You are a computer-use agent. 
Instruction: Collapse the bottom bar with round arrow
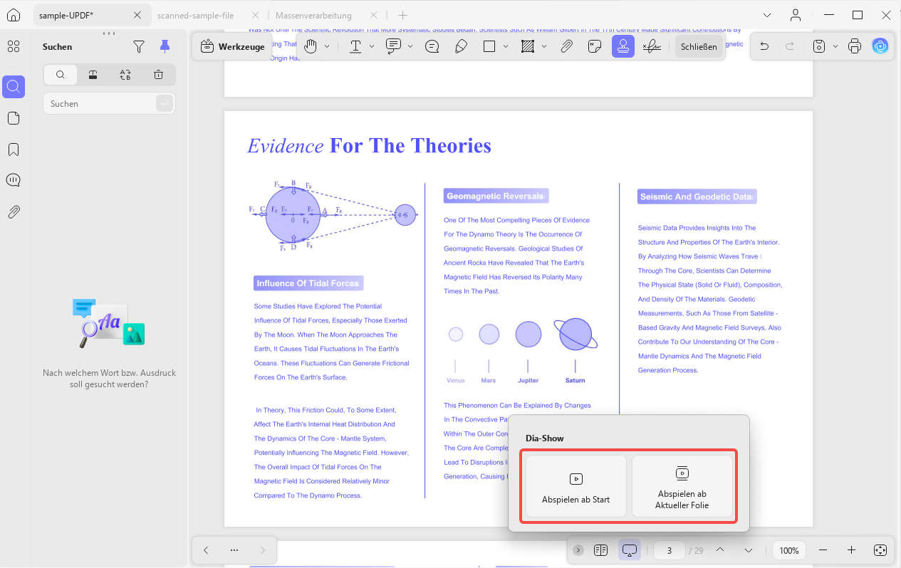[578, 550]
